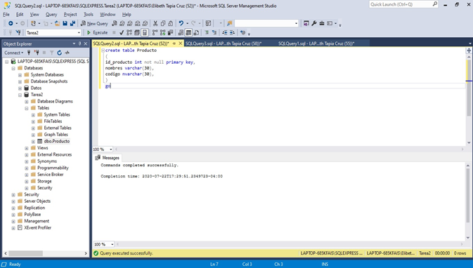The height and width of the screenshot is (268, 473).
Task: Click the Undo arrow icon
Action: 181,23
